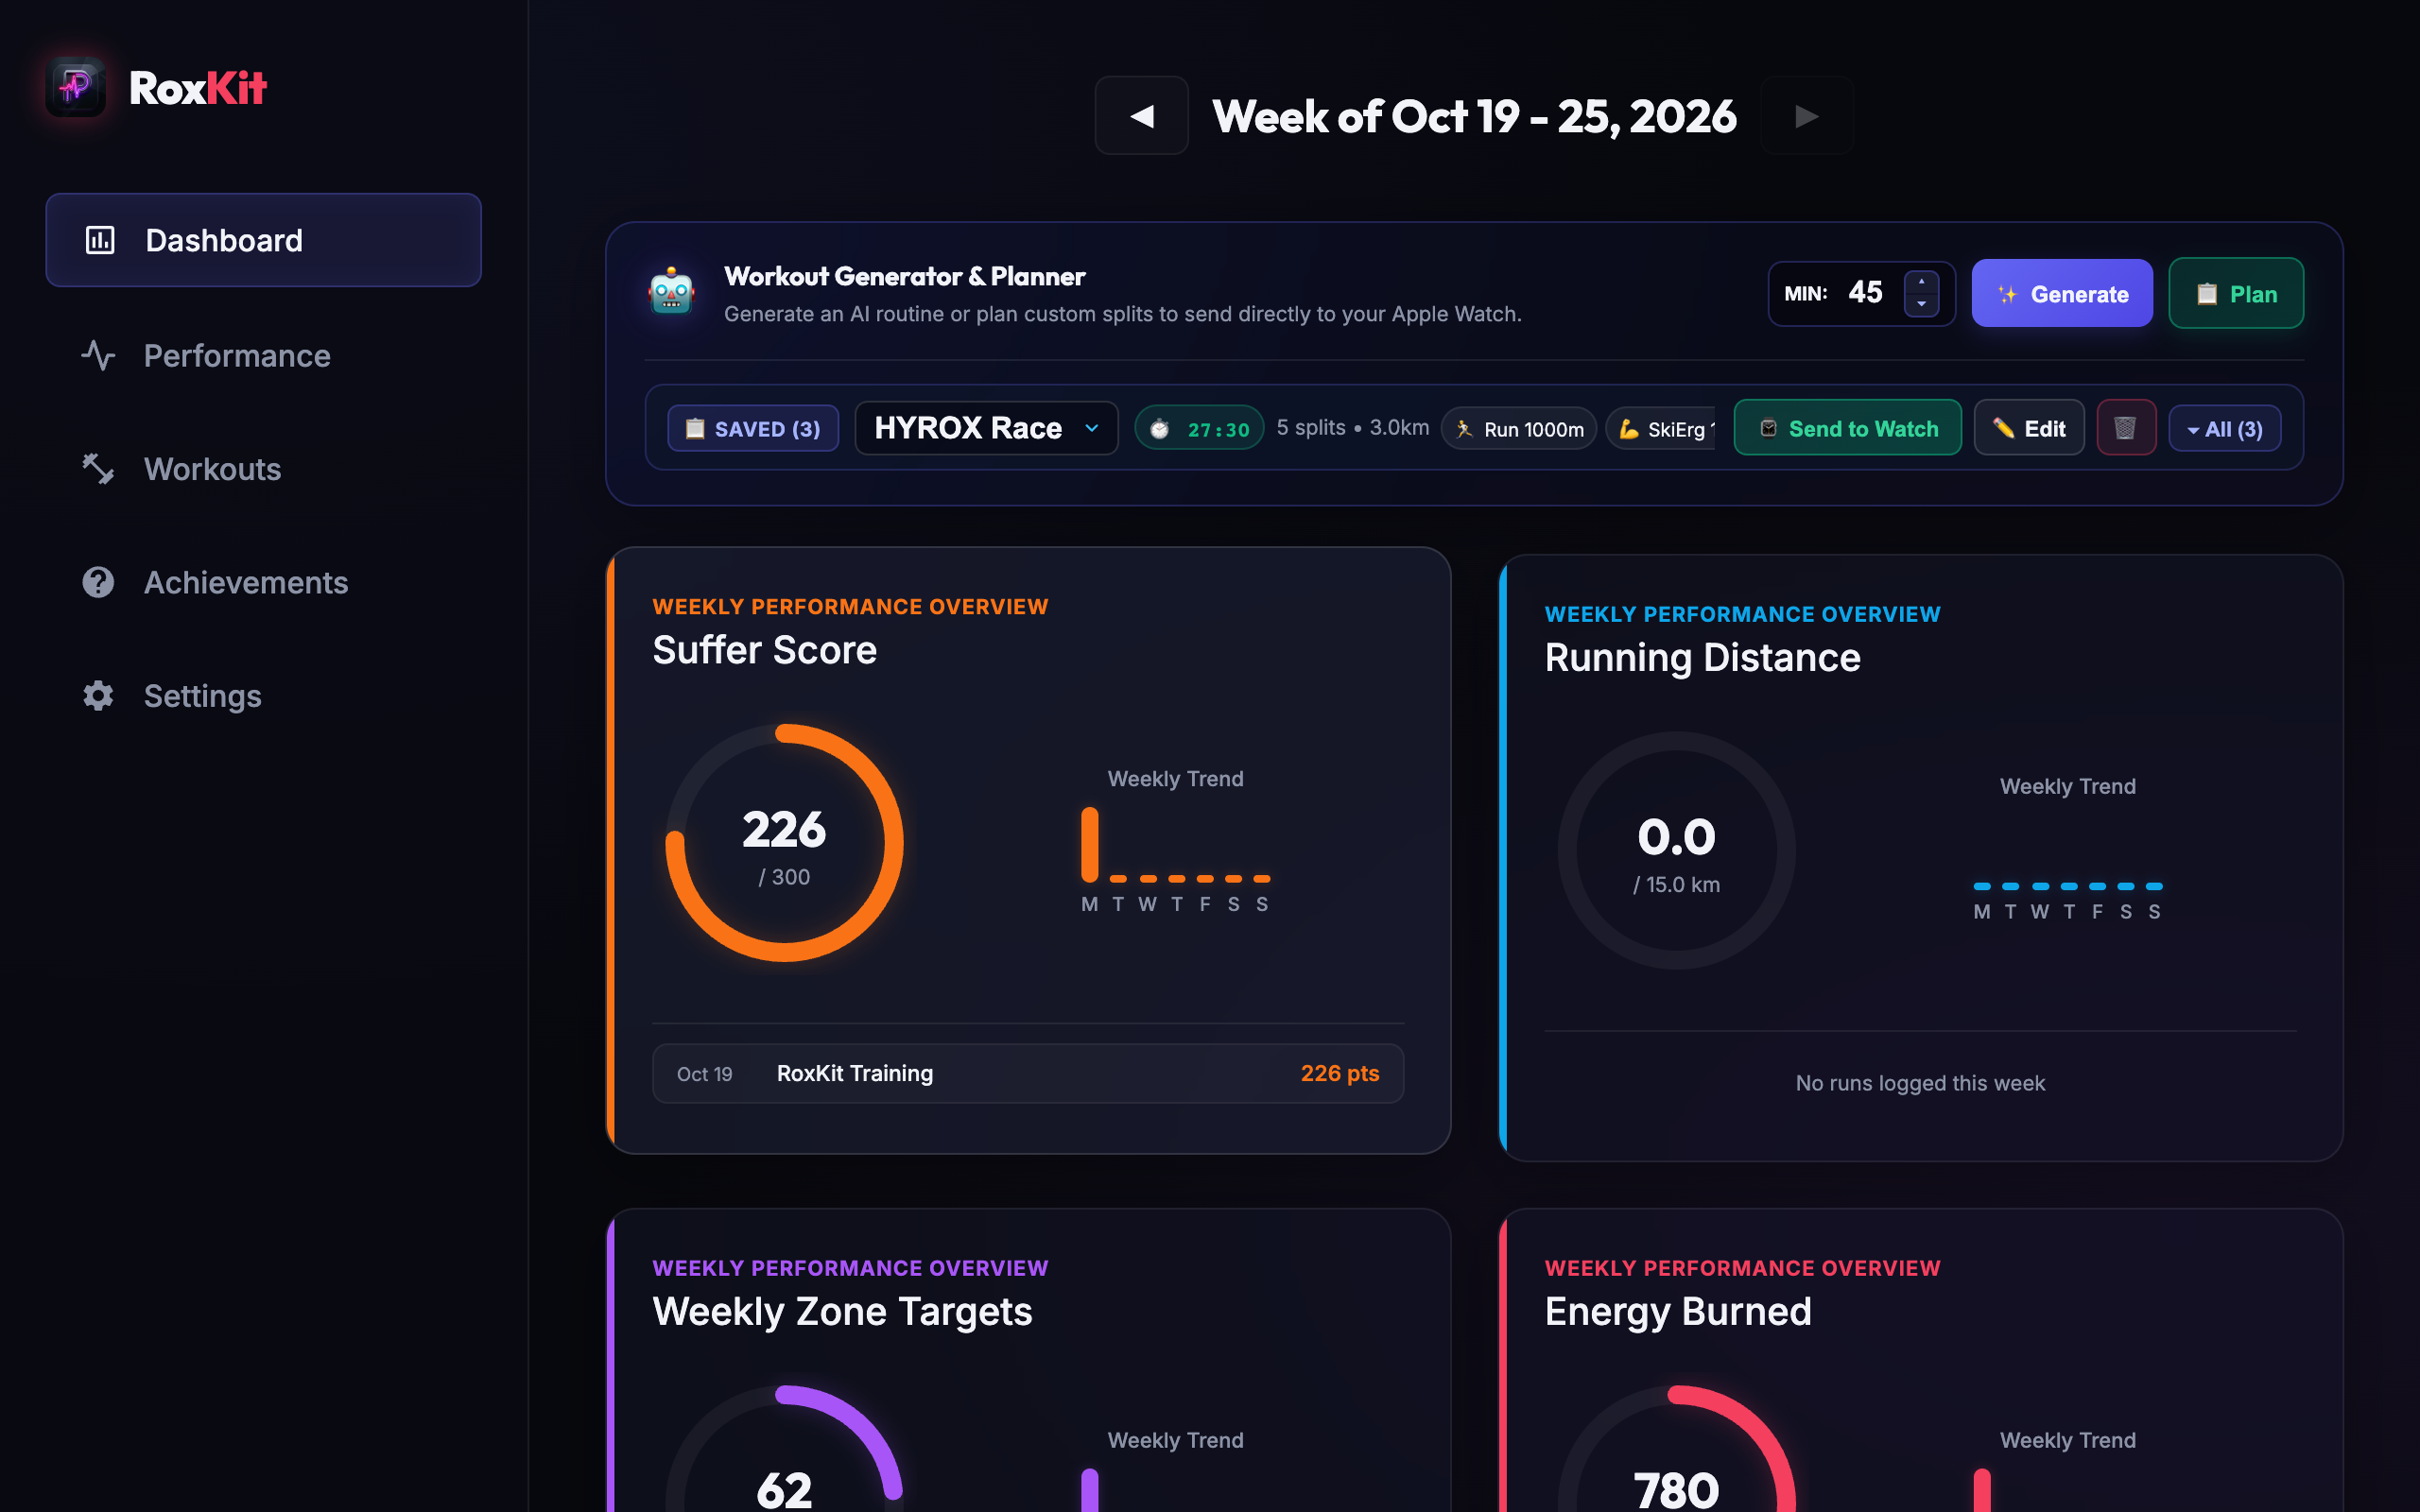Open the Oct 19 RoxKit Training entry
Screen dimensions: 2420x1512
click(x=1028, y=1073)
